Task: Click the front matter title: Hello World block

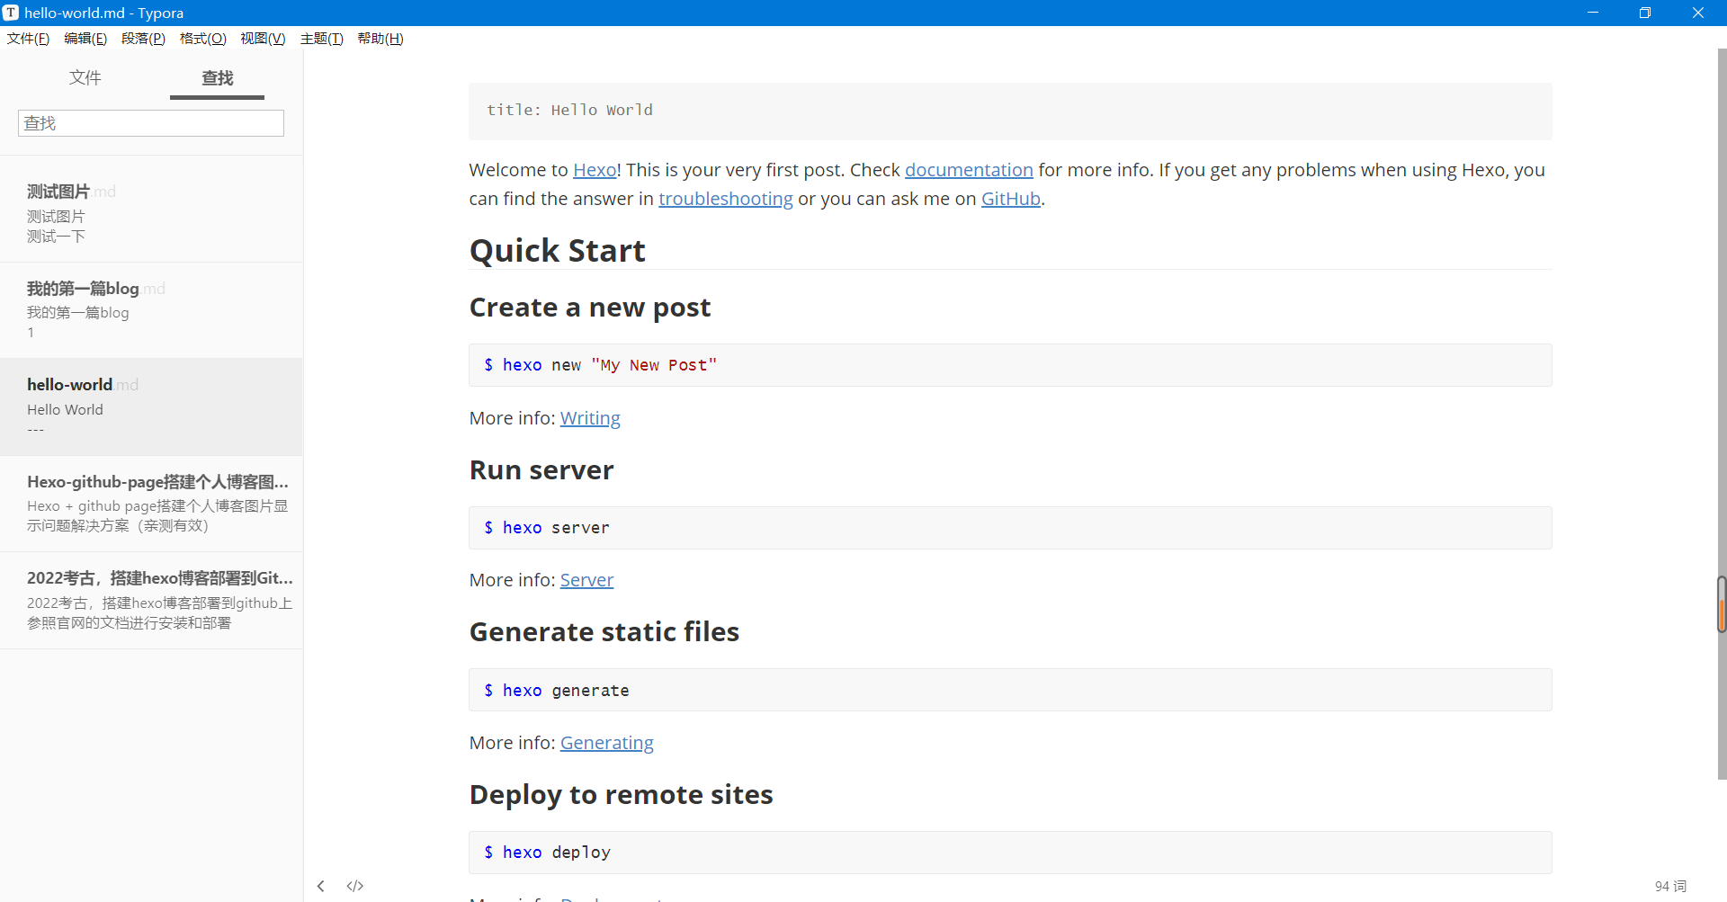Action: click(1010, 111)
